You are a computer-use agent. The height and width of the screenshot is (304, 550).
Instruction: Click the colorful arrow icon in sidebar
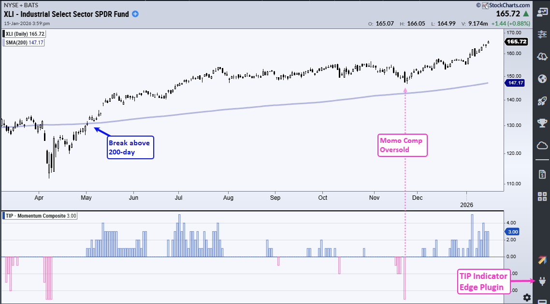[x=542, y=260]
